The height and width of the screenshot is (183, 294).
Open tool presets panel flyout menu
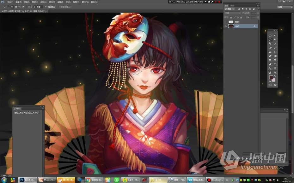click(43, 109)
